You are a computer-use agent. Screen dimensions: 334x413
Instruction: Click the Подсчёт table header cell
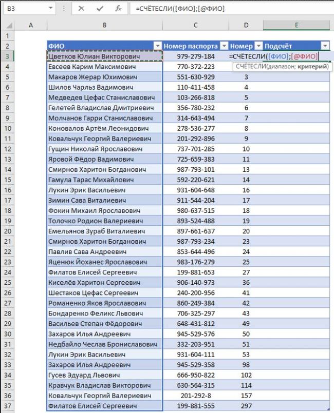pos(296,46)
